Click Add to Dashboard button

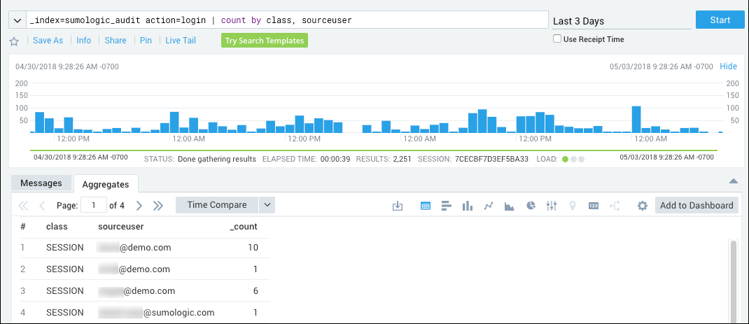696,205
